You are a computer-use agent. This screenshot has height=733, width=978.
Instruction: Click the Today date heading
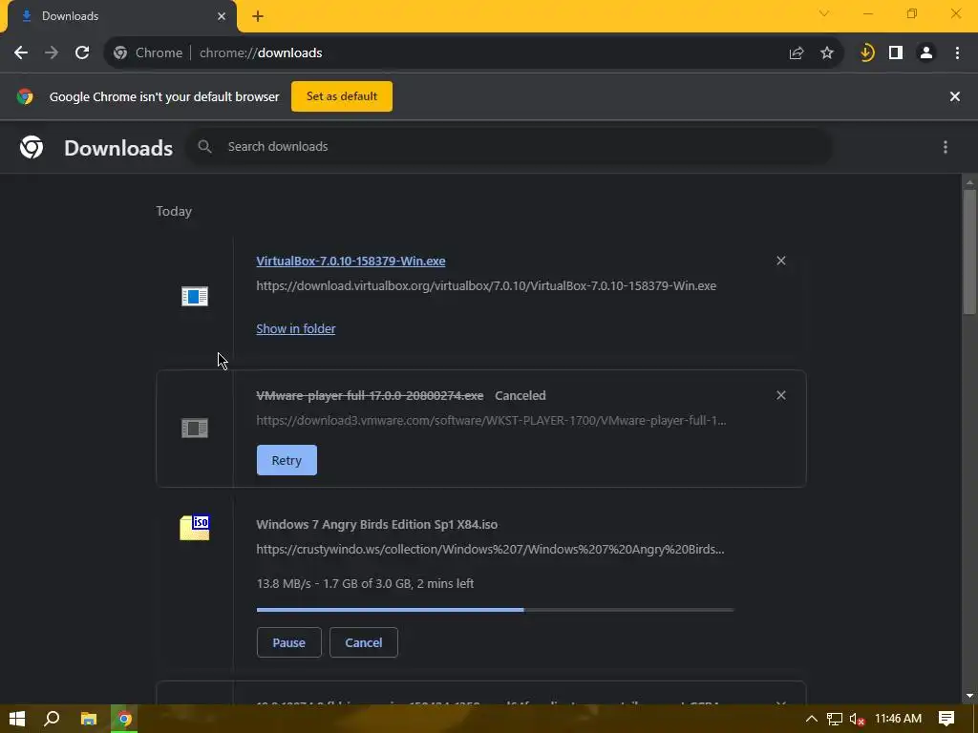[174, 211]
